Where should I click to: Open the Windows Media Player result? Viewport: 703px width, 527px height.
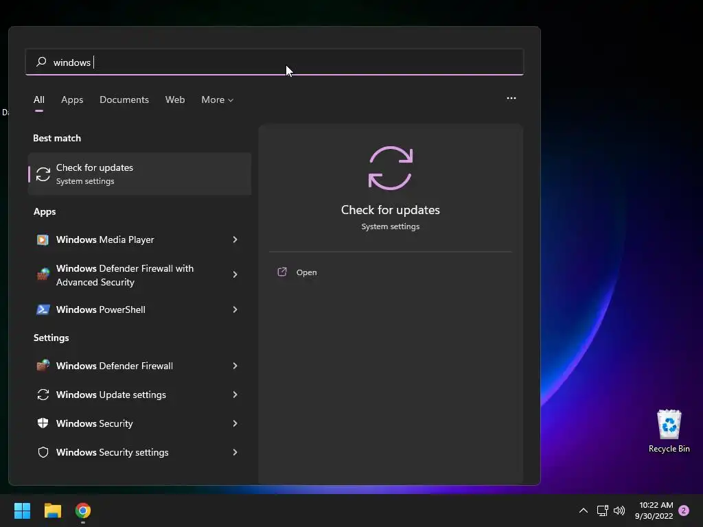click(x=139, y=239)
